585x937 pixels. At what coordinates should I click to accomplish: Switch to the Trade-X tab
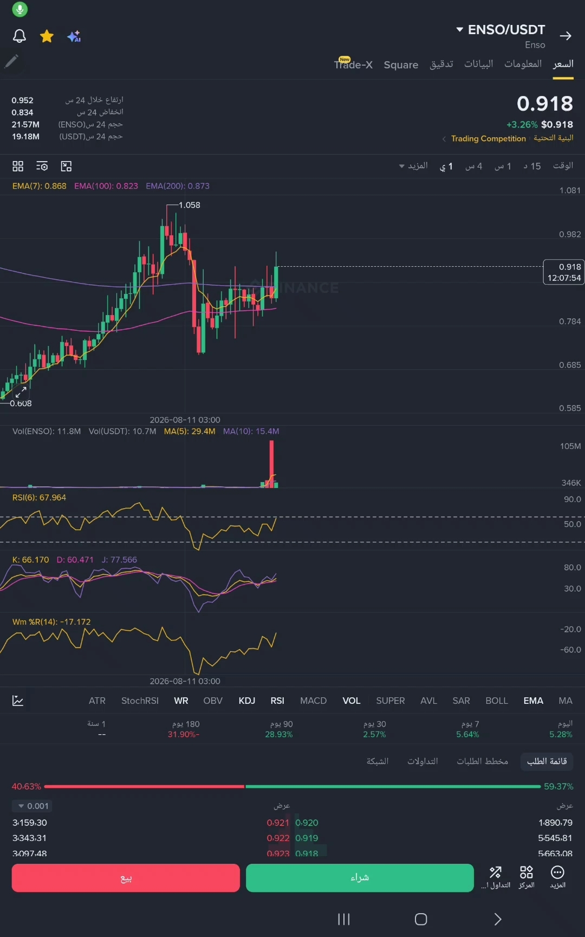(353, 64)
